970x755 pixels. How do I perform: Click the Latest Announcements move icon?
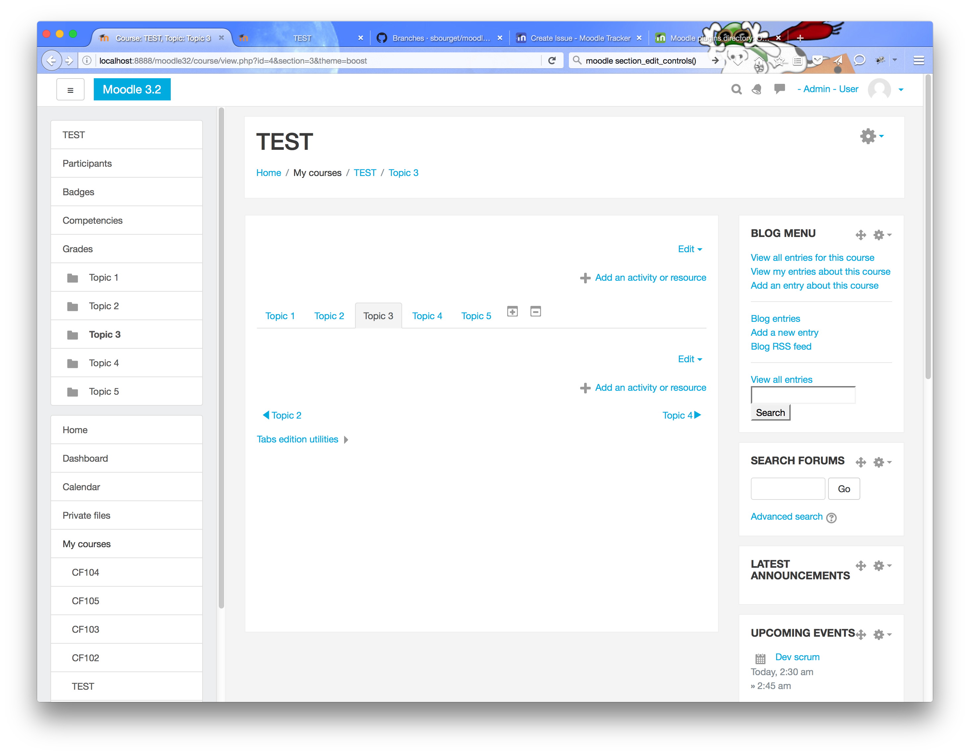pyautogui.click(x=861, y=565)
